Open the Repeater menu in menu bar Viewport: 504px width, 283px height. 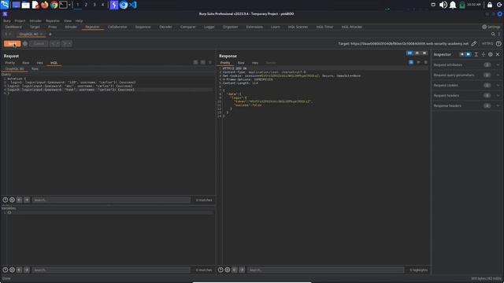[x=53, y=21]
